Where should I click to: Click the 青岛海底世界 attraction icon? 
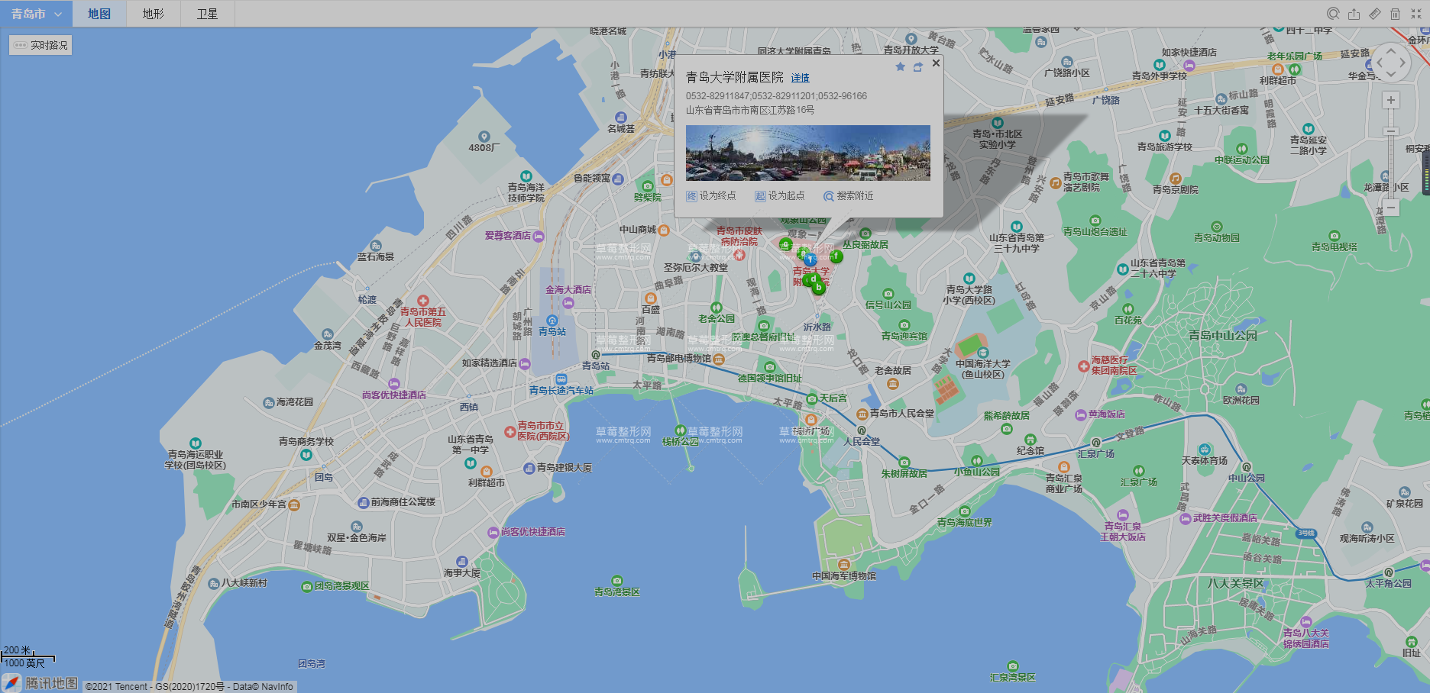[965, 511]
